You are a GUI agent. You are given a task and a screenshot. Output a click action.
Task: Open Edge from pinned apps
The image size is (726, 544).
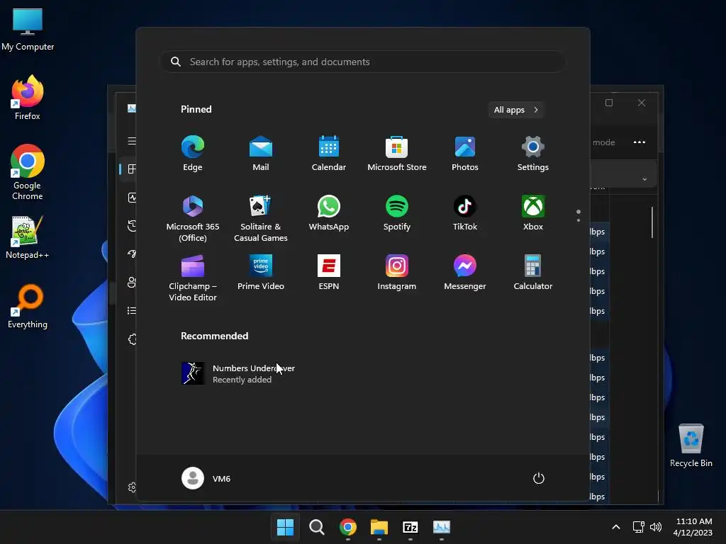pos(193,154)
